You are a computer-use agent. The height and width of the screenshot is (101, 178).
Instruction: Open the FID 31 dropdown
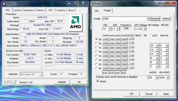[x=110, y=29]
